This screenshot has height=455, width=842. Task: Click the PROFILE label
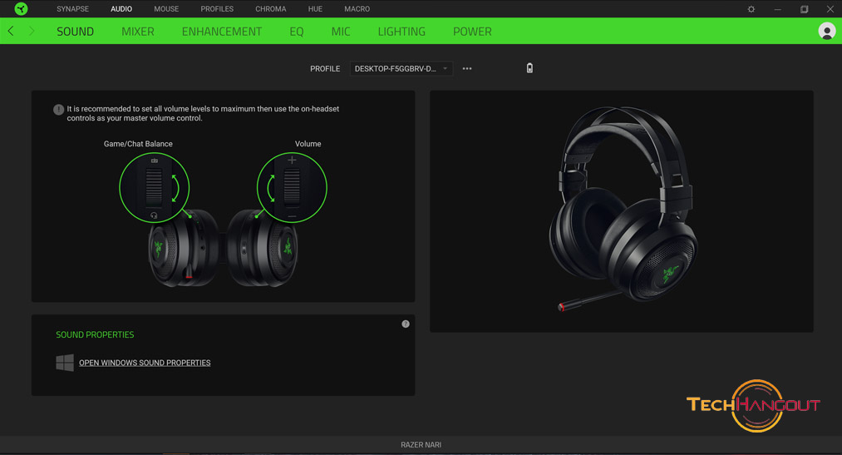pyautogui.click(x=325, y=69)
